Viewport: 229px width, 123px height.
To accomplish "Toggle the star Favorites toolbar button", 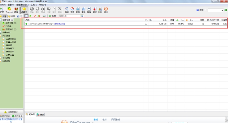I will (24, 10).
